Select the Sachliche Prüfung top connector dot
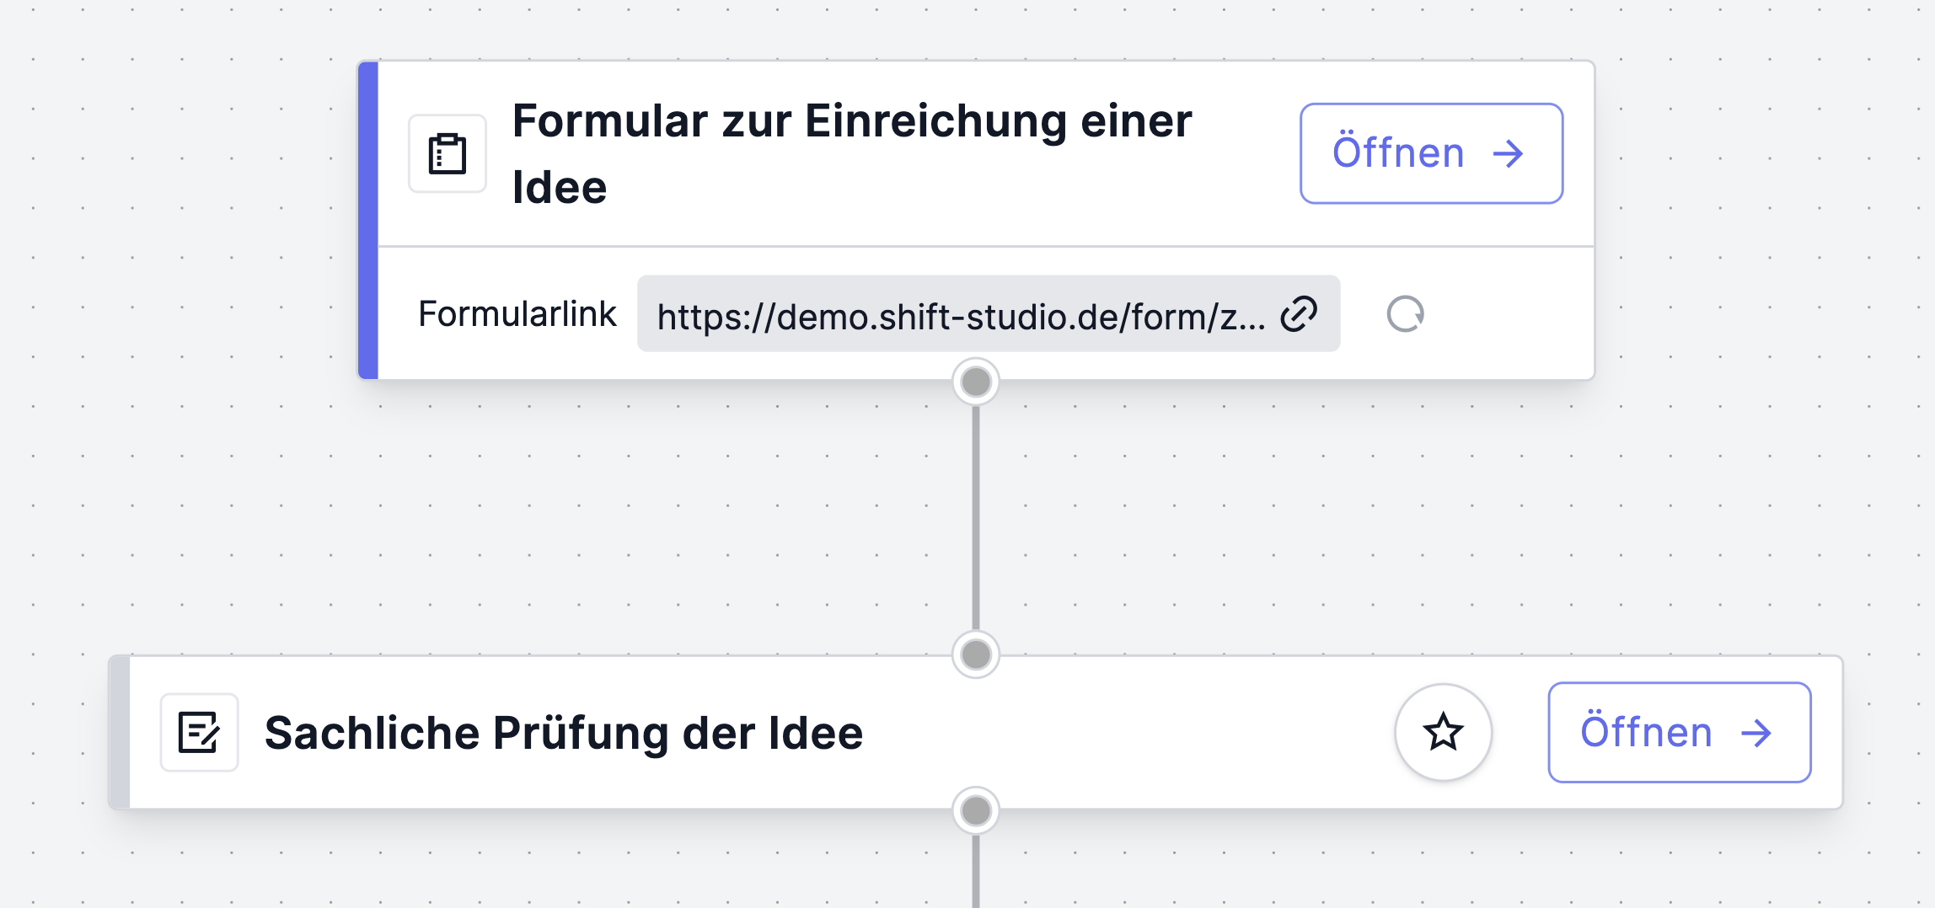The width and height of the screenshot is (1935, 908). click(976, 654)
